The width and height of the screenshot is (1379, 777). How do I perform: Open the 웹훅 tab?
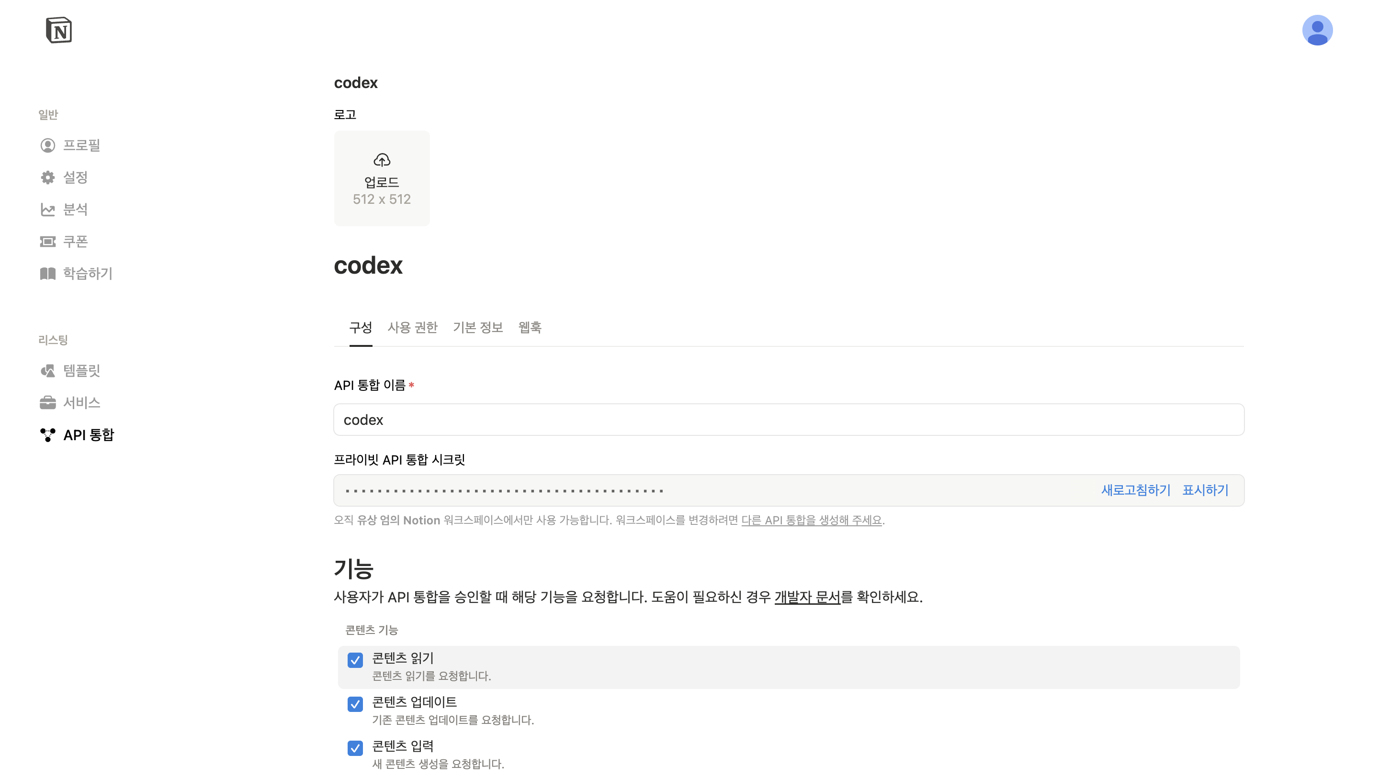click(x=530, y=327)
